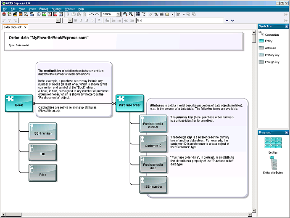Open the File menu
Screen dimensions: 290x218
pyautogui.click(x=5, y=9)
